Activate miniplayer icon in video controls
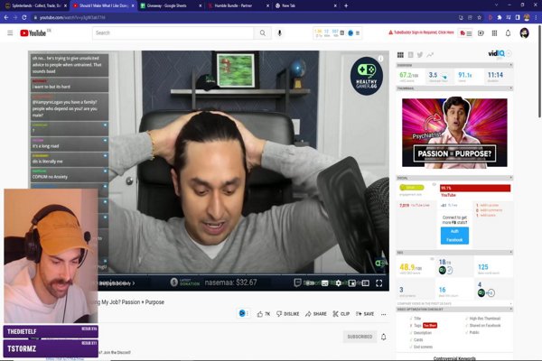This screenshot has height=361, width=542. pos(352,282)
